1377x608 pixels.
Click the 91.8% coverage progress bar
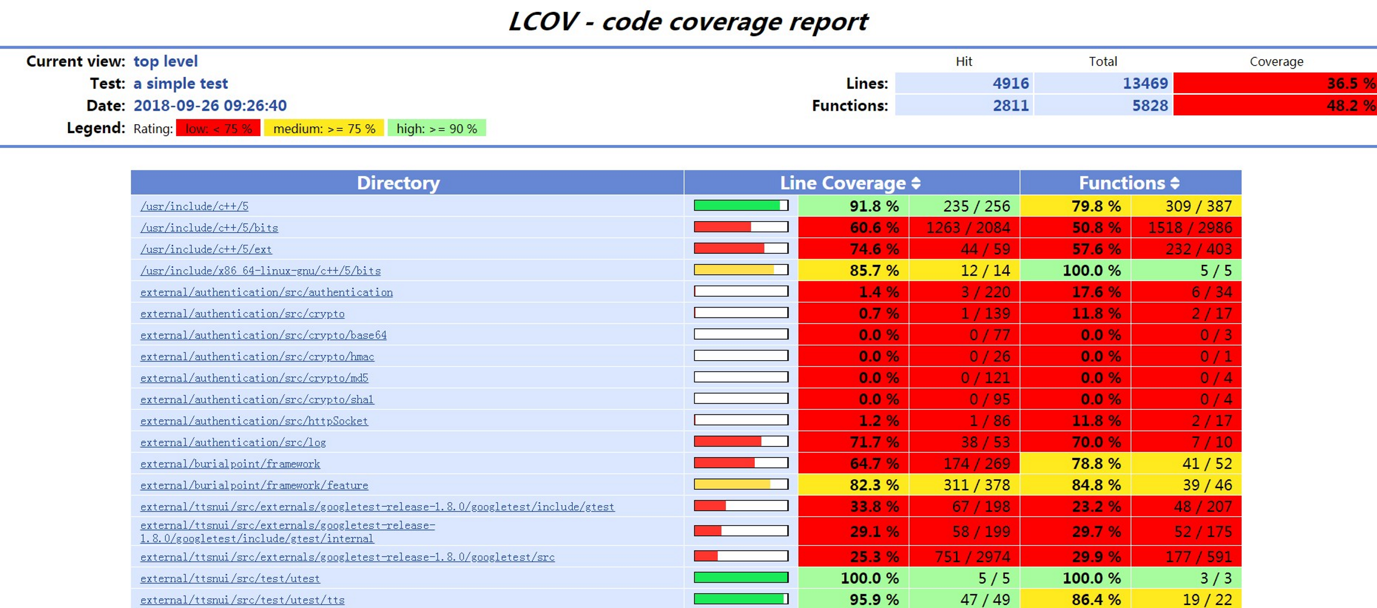pos(741,205)
